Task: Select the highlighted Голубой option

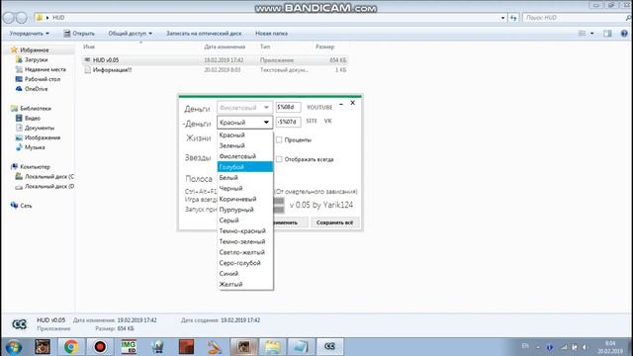Action: (245, 167)
